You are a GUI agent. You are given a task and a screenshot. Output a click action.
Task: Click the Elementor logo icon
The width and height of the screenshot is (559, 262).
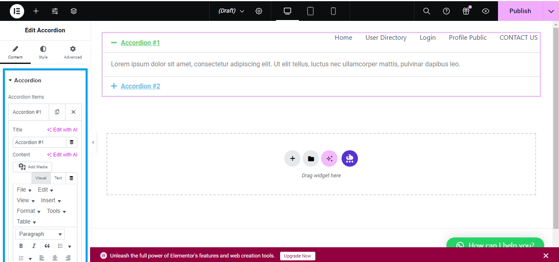(17, 11)
